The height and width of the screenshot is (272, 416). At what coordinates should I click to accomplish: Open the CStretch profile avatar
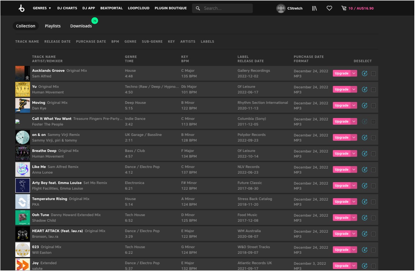[281, 8]
